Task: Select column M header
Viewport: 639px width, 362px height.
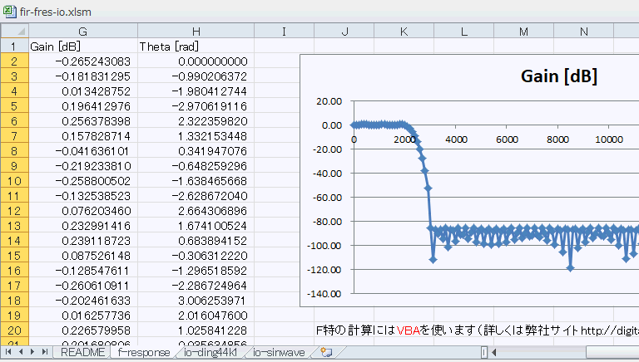Action: pyautogui.click(x=523, y=32)
